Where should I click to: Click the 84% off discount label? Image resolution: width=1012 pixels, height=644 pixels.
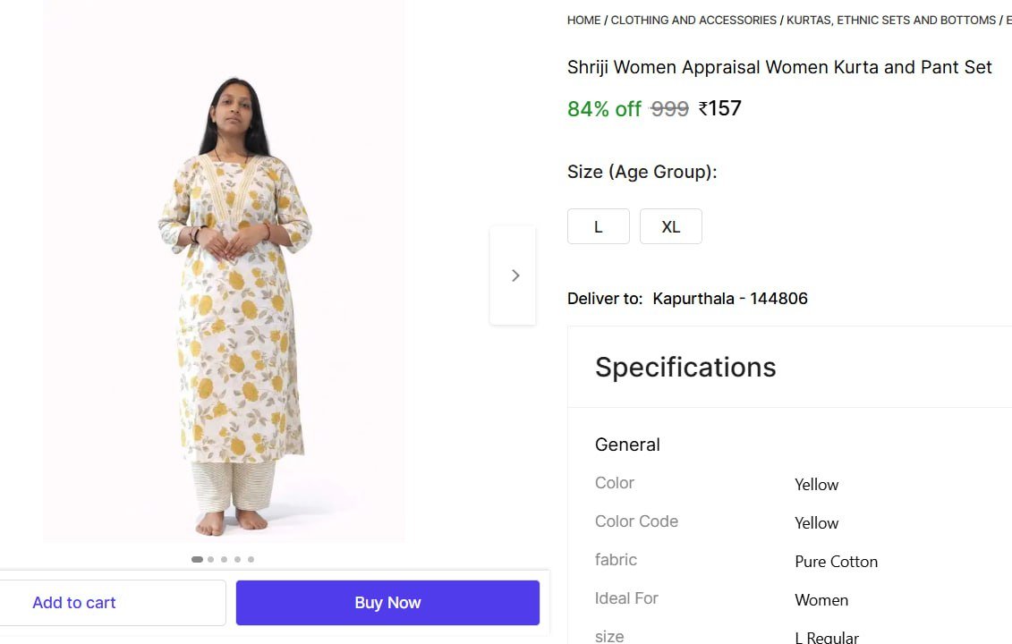point(604,109)
